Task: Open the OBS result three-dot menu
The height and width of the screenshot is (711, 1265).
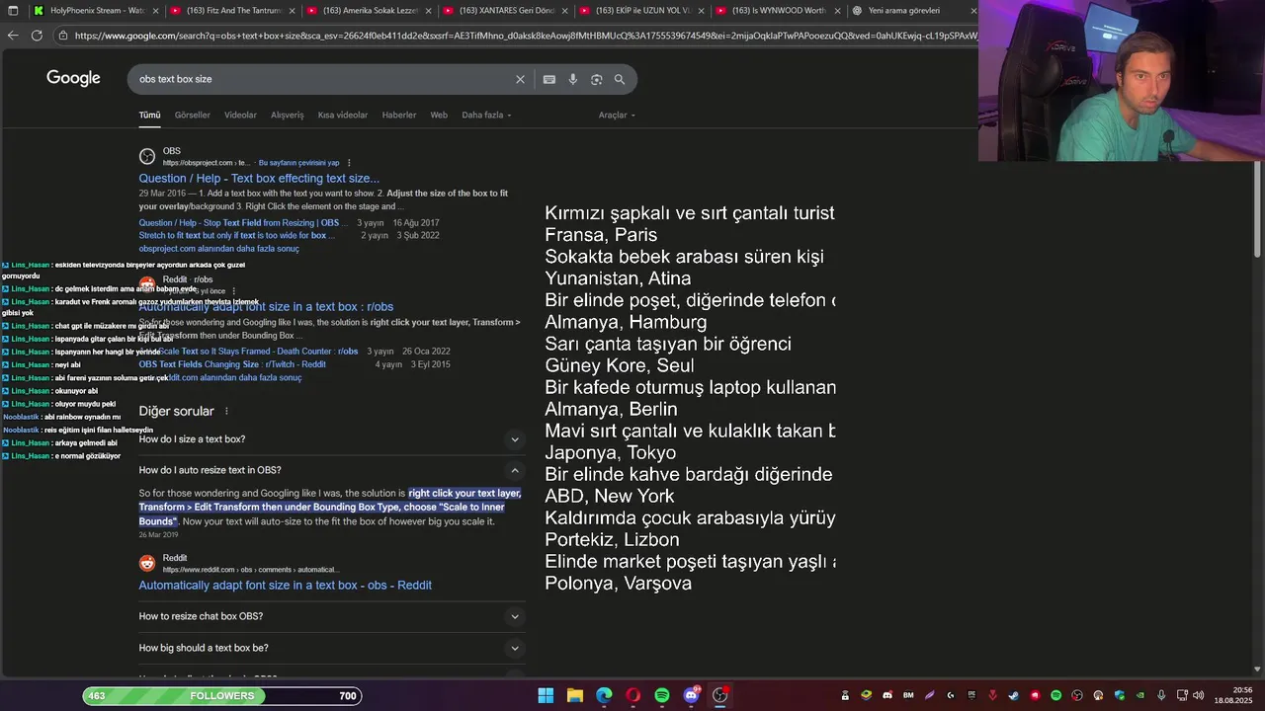Action: (349, 163)
